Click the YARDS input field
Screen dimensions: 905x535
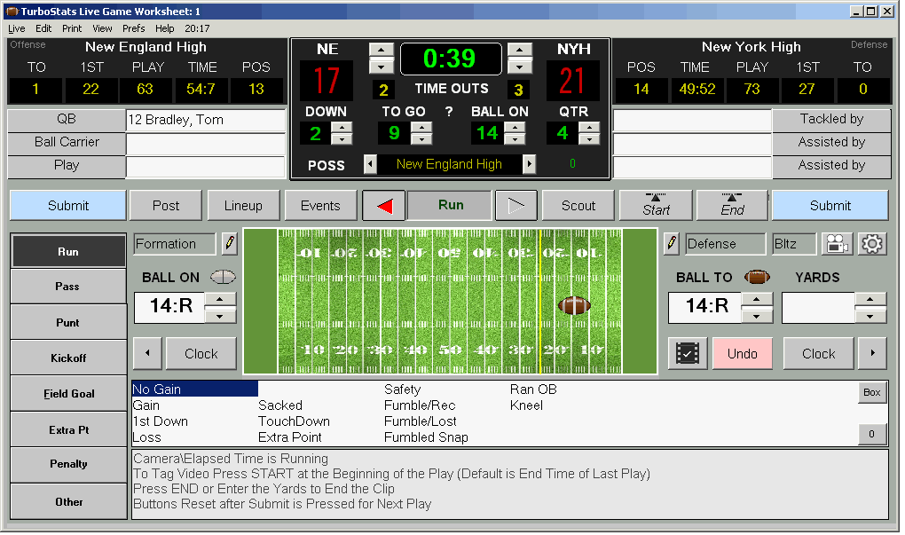click(x=818, y=308)
